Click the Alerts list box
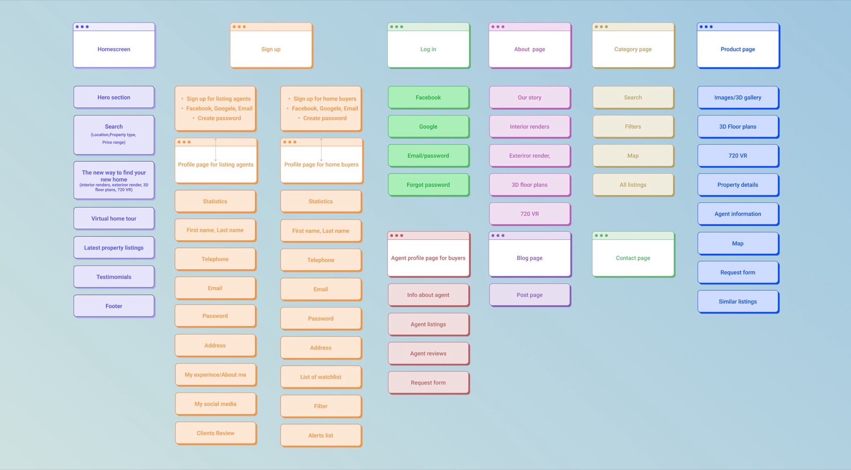 pyautogui.click(x=321, y=436)
